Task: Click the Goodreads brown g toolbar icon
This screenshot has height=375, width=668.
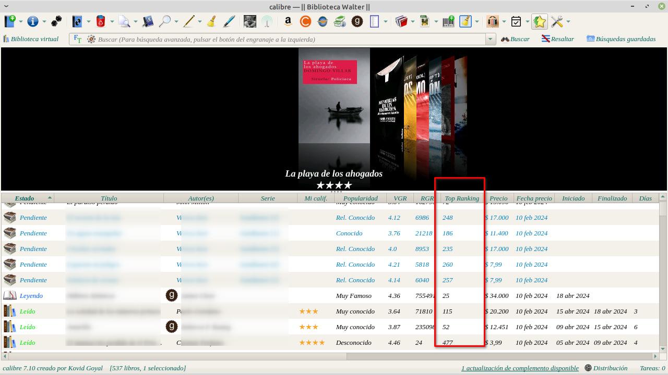Action: (x=357, y=21)
